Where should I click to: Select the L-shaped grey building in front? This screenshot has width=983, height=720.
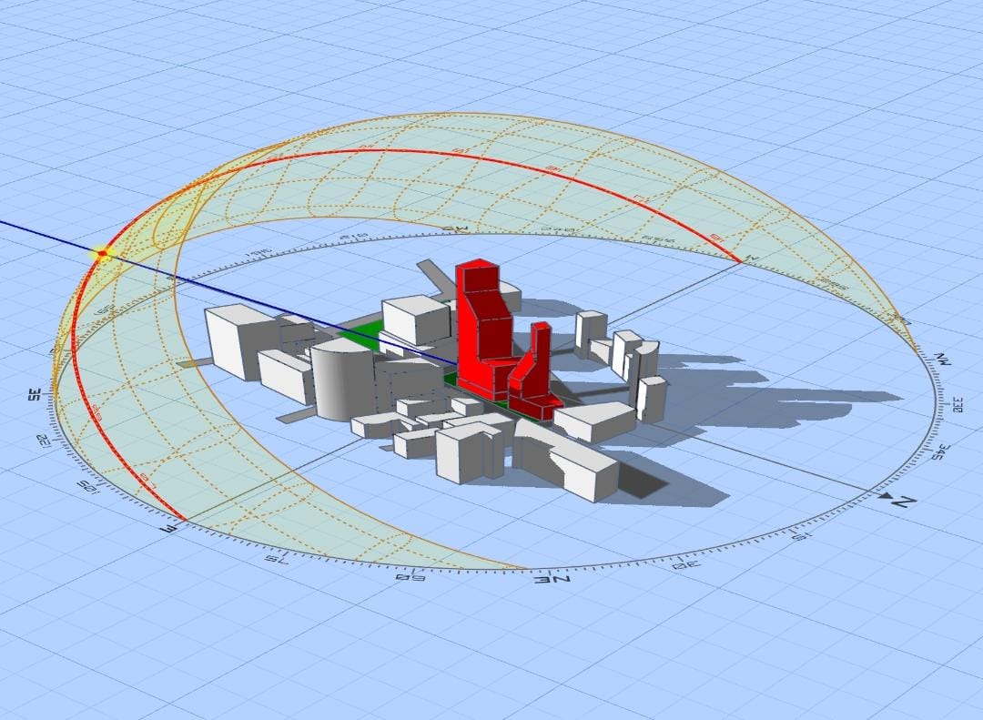[471, 451]
